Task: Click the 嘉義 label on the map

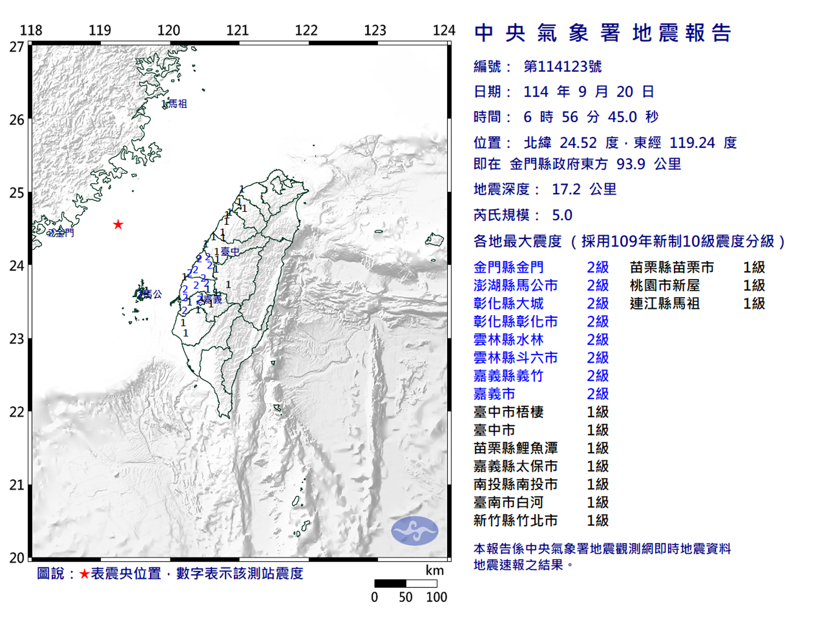Action: pyautogui.click(x=211, y=300)
